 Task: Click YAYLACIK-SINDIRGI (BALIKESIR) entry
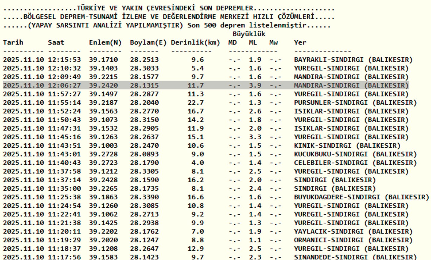pyautogui.click(x=353, y=232)
